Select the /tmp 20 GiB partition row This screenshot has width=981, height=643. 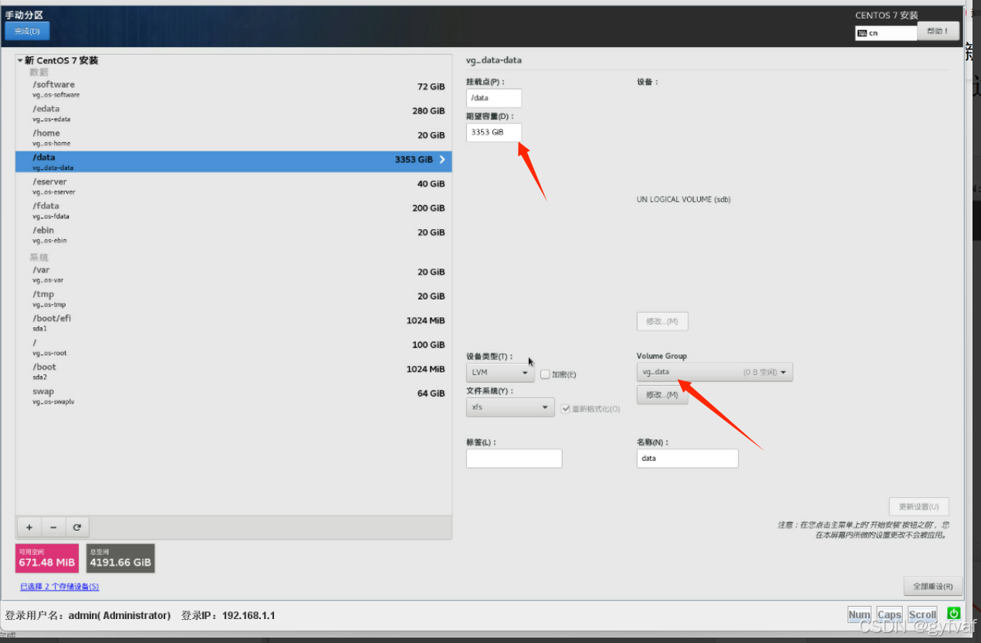coord(233,299)
